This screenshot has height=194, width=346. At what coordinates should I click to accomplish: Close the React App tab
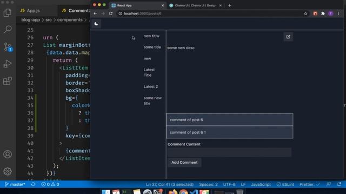[x=163, y=5]
